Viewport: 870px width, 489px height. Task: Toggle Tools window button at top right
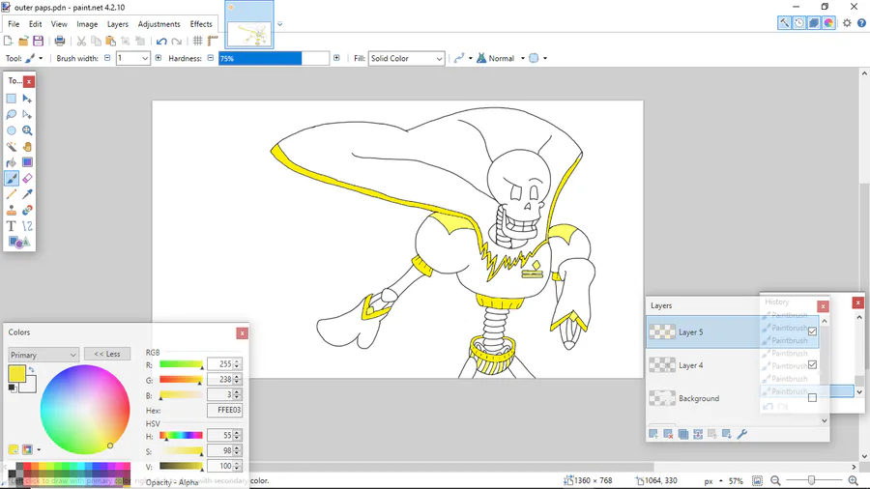784,23
